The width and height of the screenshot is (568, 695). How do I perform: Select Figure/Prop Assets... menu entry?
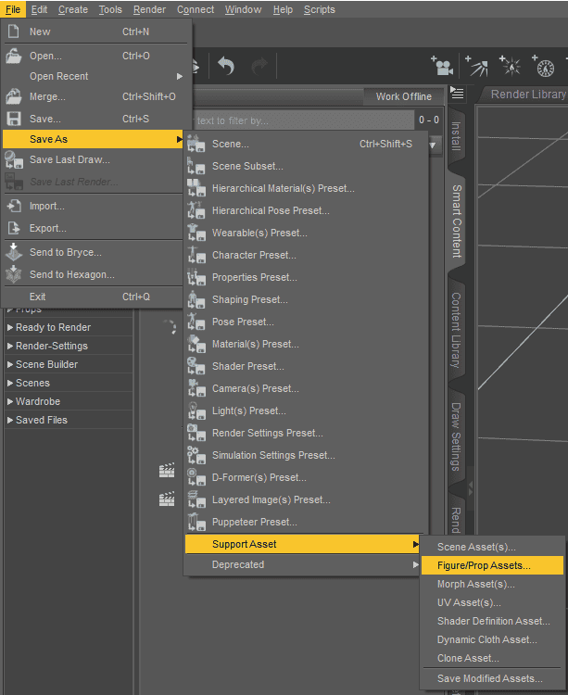coord(492,565)
